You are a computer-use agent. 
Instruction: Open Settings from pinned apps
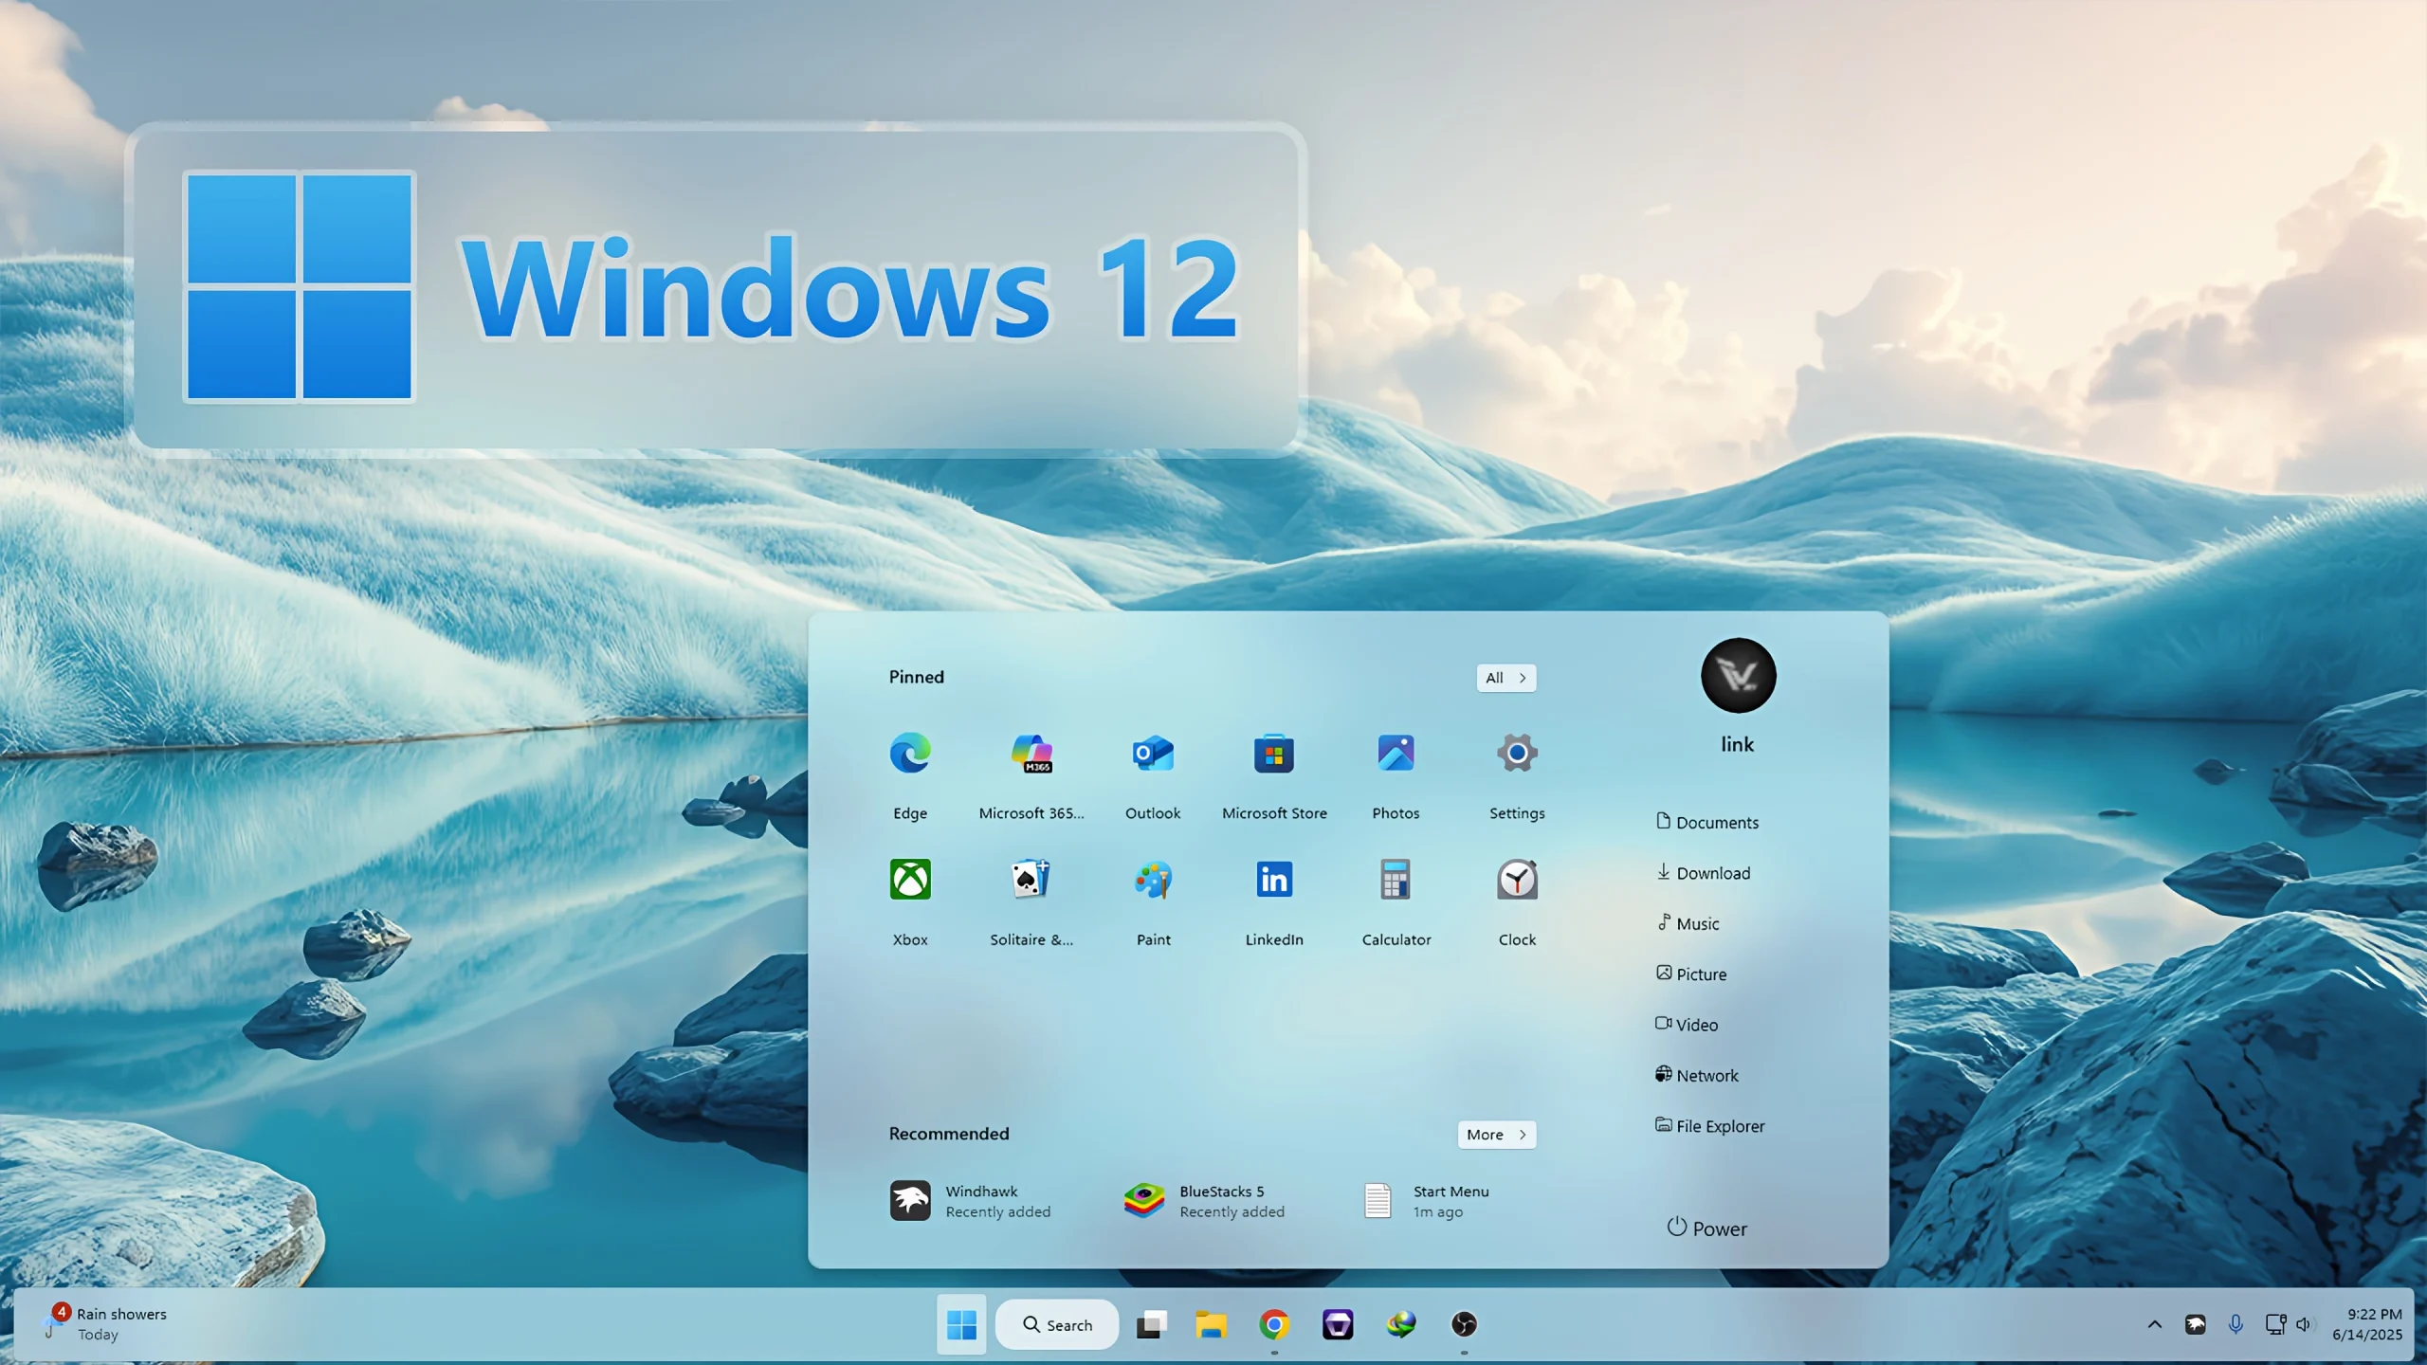(x=1517, y=773)
